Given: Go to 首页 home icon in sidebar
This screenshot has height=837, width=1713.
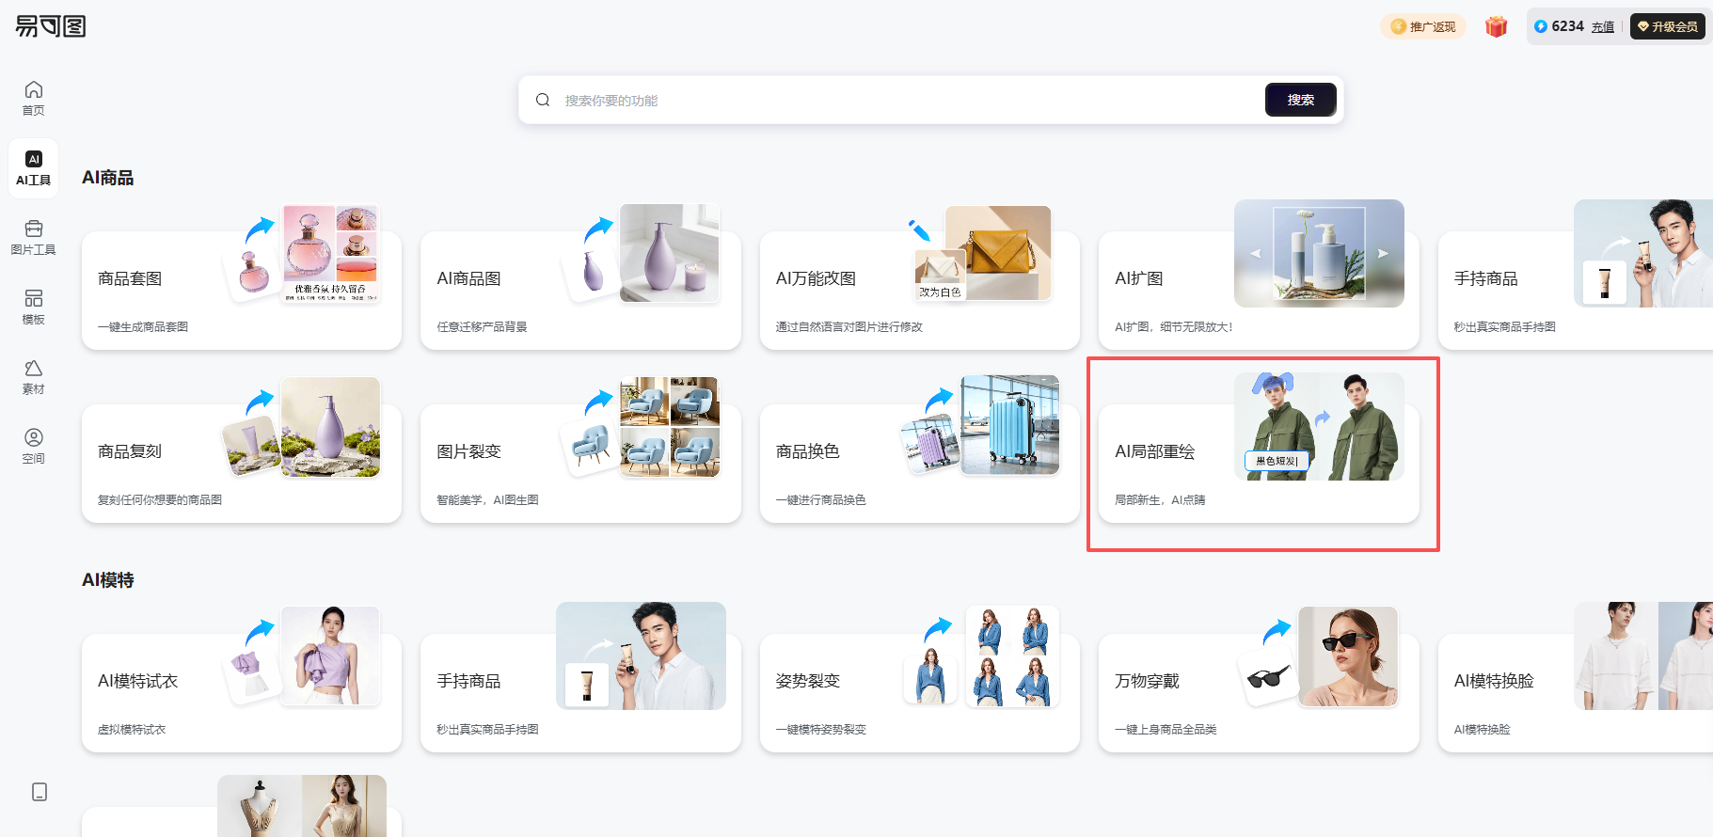Looking at the screenshot, I should (x=33, y=98).
